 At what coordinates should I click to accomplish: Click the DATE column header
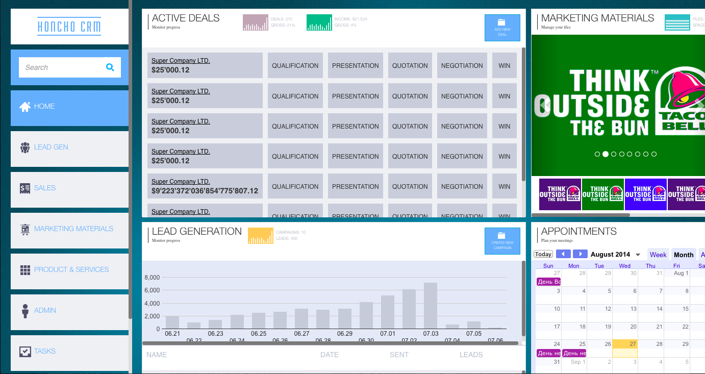[330, 355]
